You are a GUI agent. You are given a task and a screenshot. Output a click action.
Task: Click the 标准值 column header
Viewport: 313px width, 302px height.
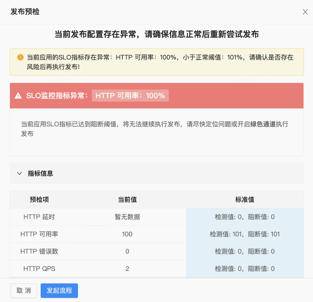click(x=245, y=199)
